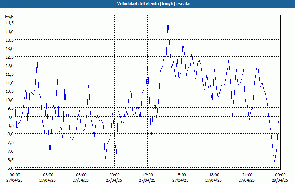
Task: Click the chart title 'Velocidad del viento [km/h] escala'
Action: click(x=153, y=4)
